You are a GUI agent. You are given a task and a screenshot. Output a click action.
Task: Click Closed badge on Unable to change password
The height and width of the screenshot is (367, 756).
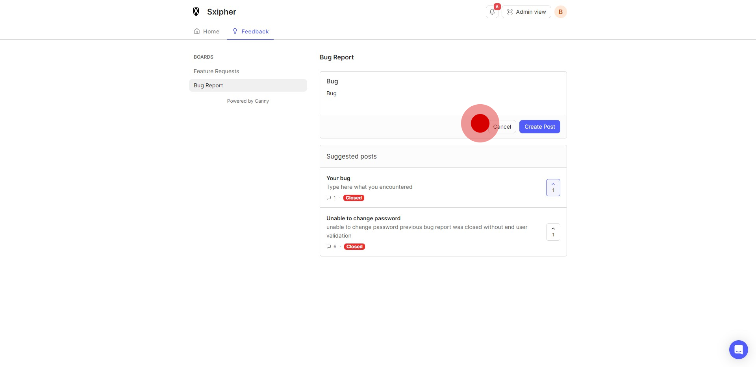pos(354,247)
